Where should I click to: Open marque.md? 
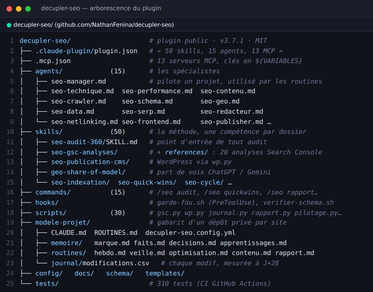[x=112, y=243]
